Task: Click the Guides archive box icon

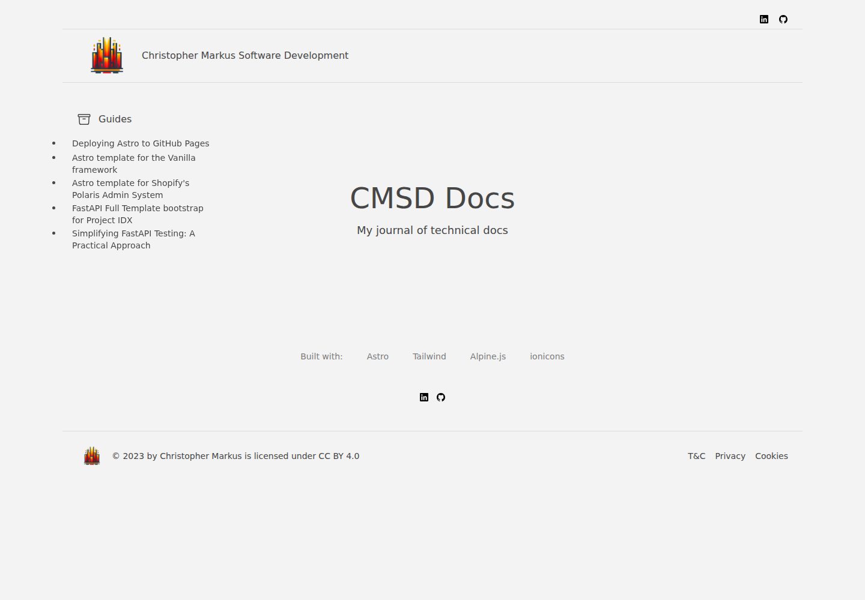Action: pos(84,119)
